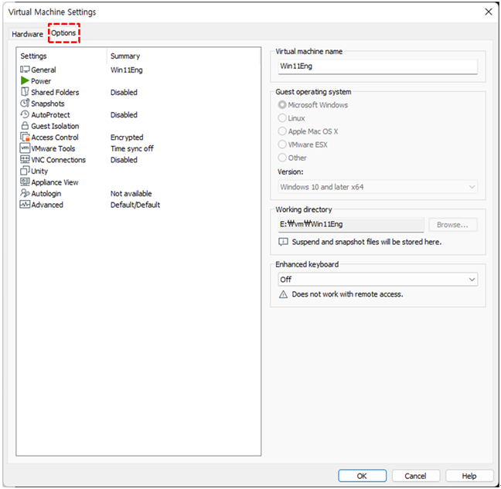
Task: Open the Enhanced keyboard dropdown
Action: 378,280
